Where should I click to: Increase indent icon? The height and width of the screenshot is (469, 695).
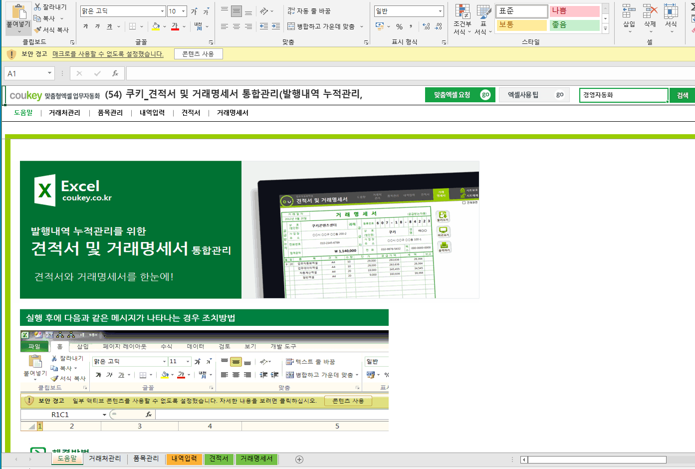(276, 26)
